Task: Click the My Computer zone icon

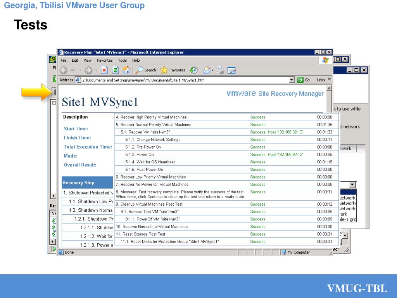Action: point(284,252)
